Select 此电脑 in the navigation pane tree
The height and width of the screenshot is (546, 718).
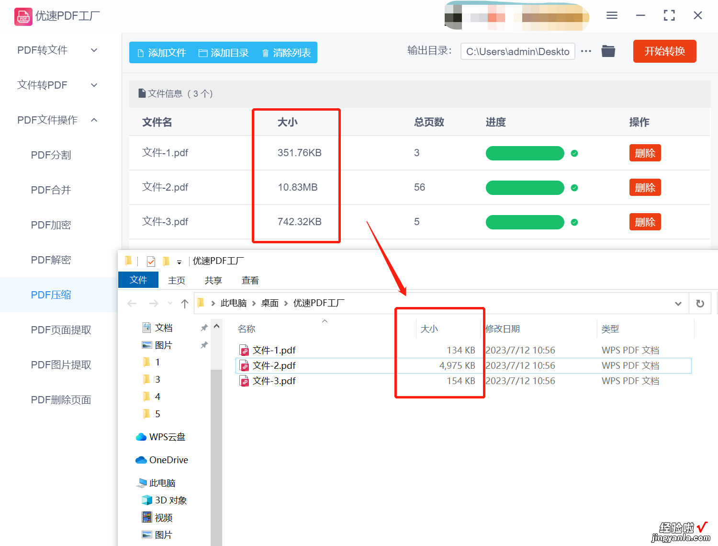[x=162, y=483]
